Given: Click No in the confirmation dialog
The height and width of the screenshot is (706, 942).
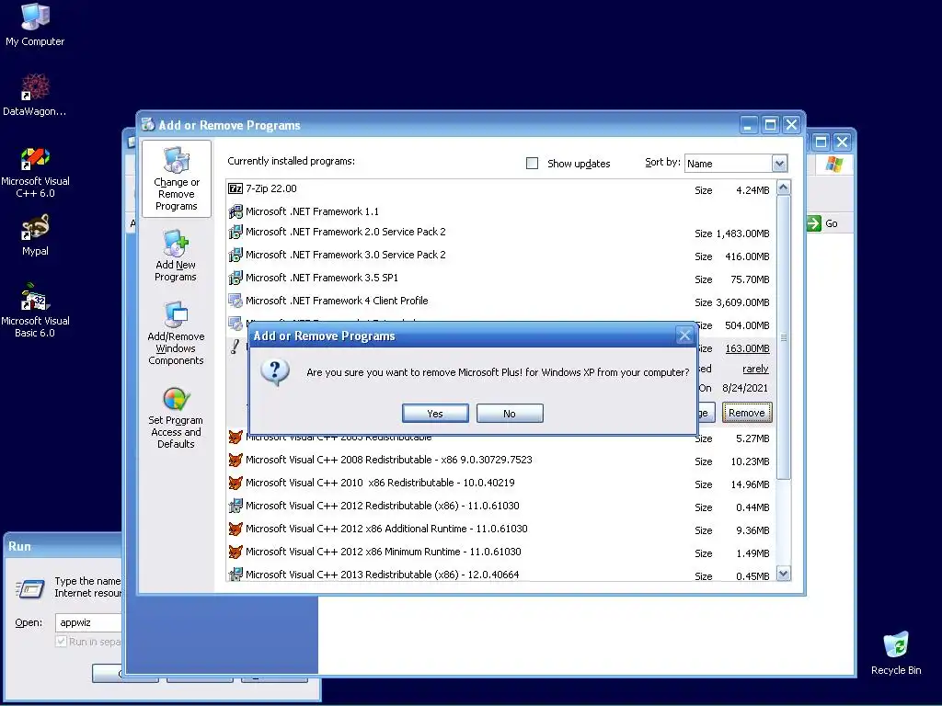Looking at the screenshot, I should tap(510, 413).
